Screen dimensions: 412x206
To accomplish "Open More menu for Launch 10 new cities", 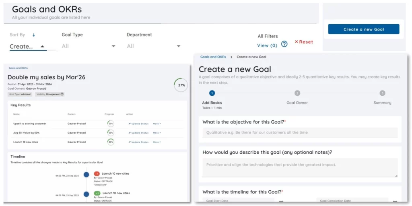I will click(x=157, y=142).
